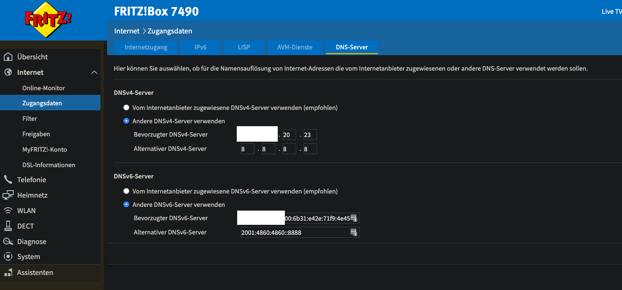622x290 pixels.
Task: Click the System gear icon
Action: [x=8, y=257]
